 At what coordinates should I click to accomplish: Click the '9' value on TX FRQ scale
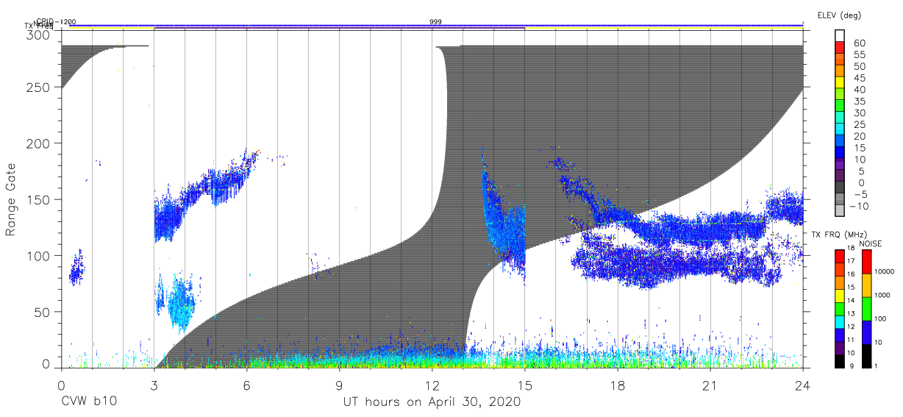click(850, 366)
